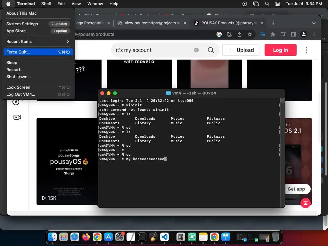328x246 pixels.
Task: Open the Shell menu
Action: point(46,4)
